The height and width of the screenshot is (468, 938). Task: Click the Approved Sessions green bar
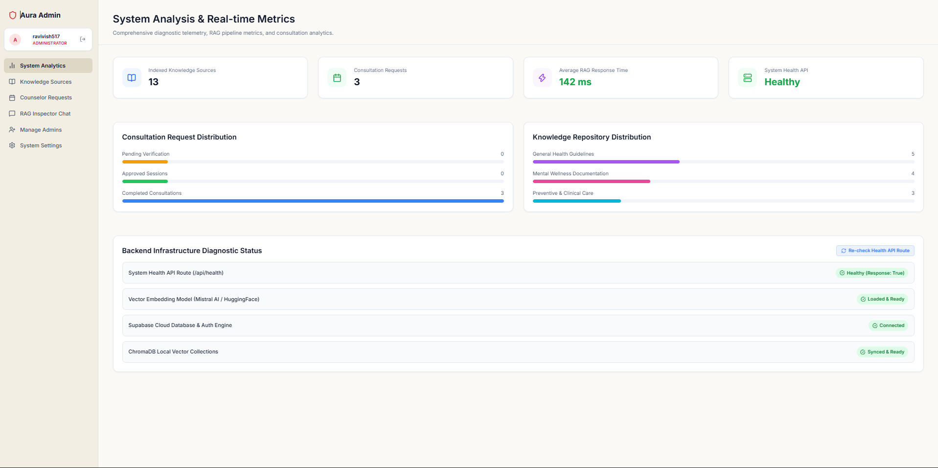(145, 181)
